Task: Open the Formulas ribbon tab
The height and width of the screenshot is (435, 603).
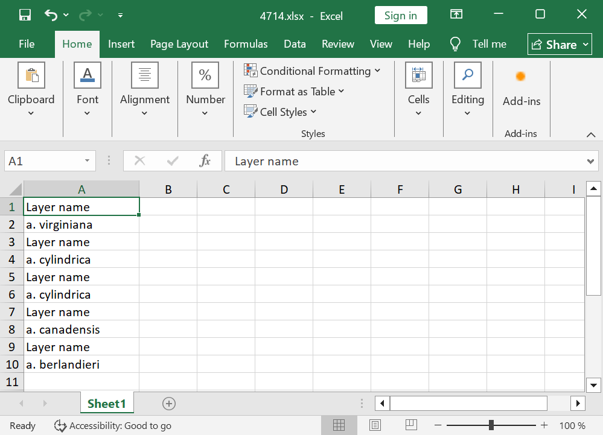Action: 246,44
